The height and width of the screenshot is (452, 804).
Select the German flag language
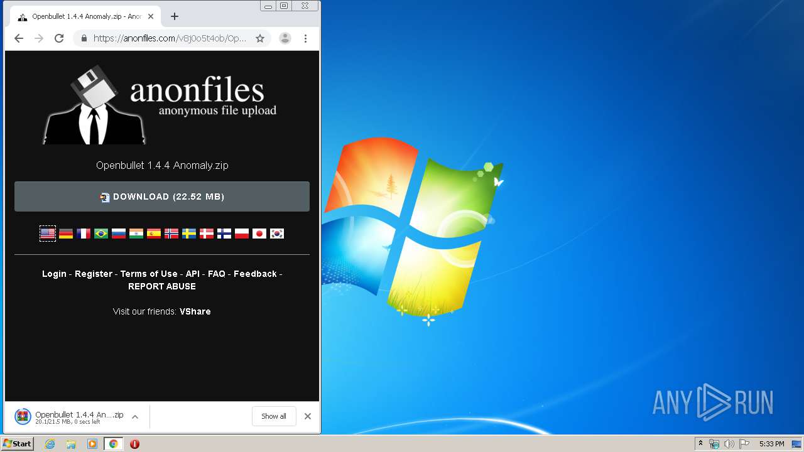coord(66,234)
